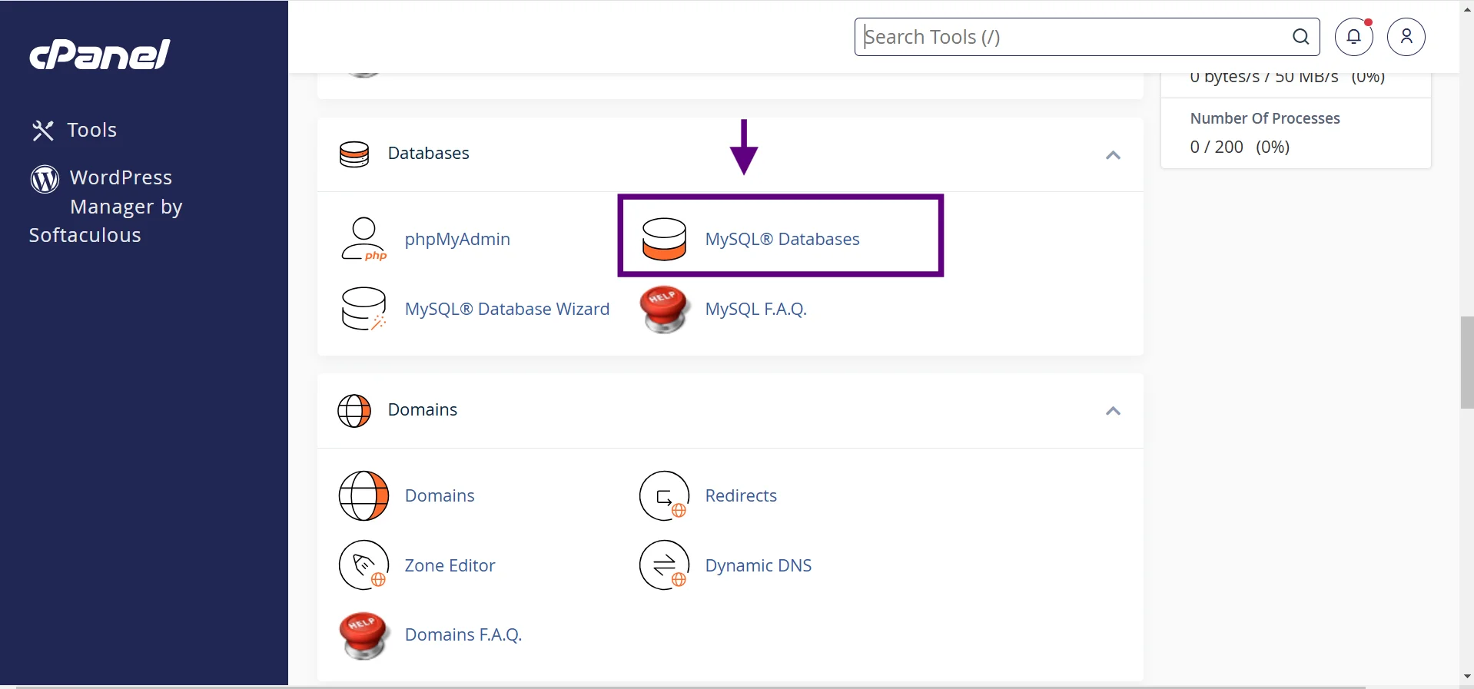Viewport: 1474px width, 689px height.
Task: Click the Domains section heading
Action: click(423, 410)
